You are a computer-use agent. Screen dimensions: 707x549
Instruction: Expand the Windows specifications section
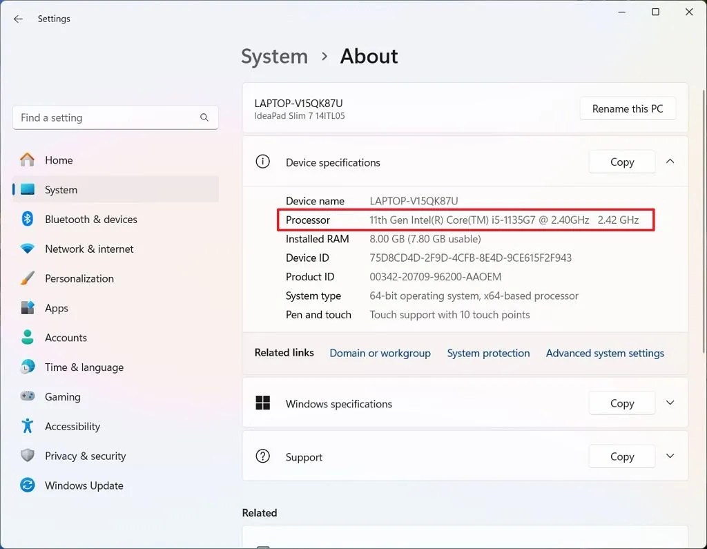[x=670, y=403]
